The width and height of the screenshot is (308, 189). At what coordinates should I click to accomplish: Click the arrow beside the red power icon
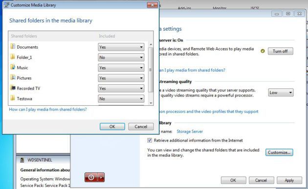click(101, 177)
